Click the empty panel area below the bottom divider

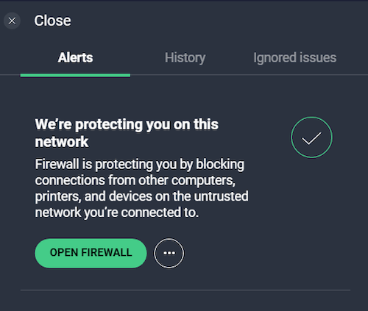click(185, 301)
